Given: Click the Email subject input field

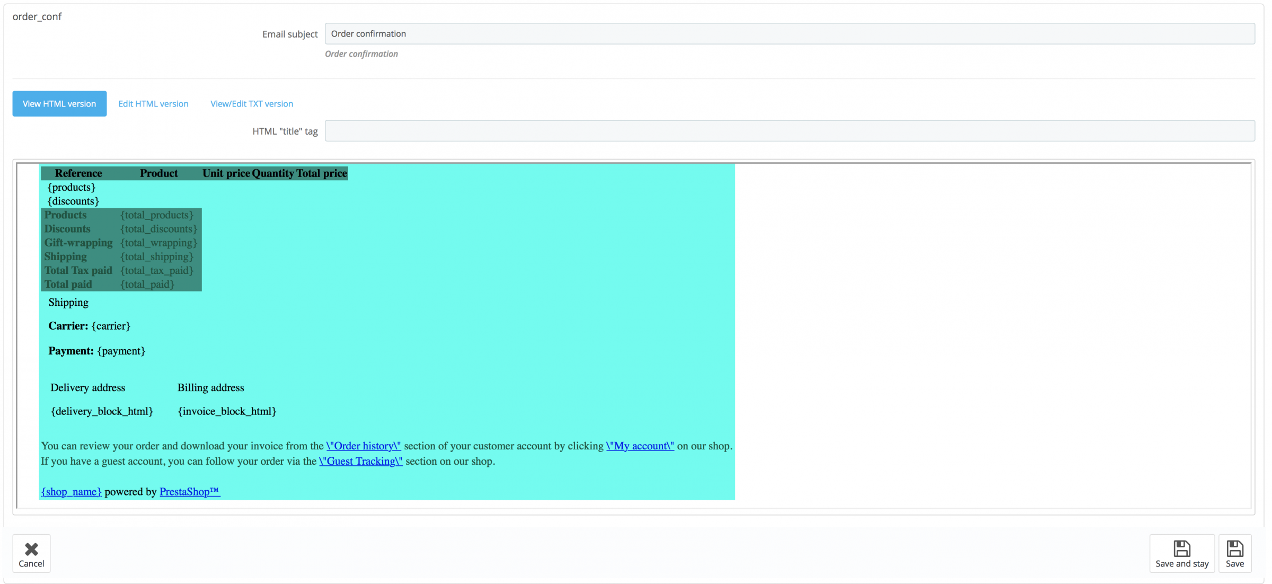Looking at the screenshot, I should point(789,34).
